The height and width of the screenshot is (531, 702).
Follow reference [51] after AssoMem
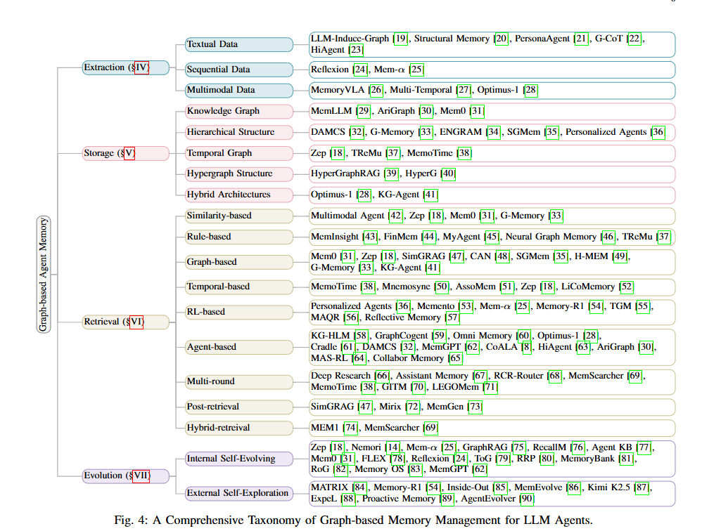507,287
